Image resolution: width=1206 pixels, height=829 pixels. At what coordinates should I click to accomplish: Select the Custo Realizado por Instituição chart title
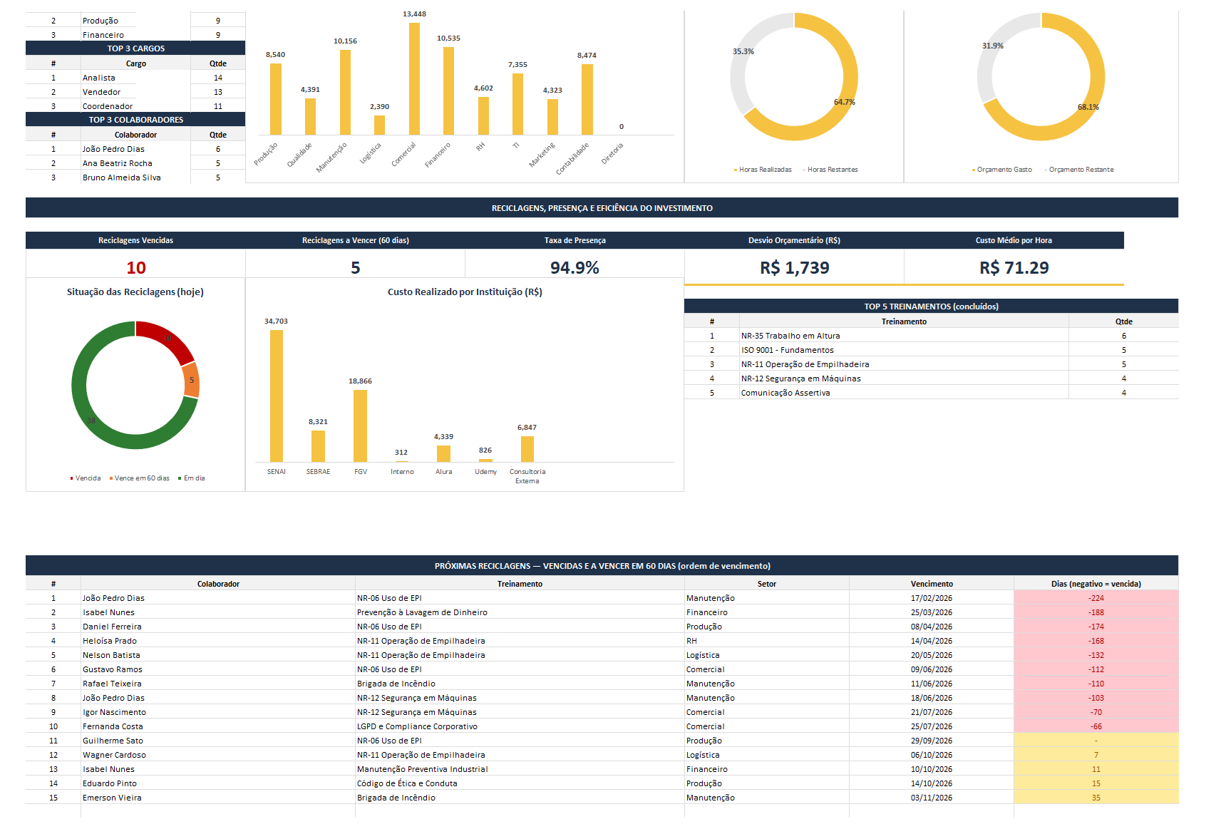[x=465, y=292]
